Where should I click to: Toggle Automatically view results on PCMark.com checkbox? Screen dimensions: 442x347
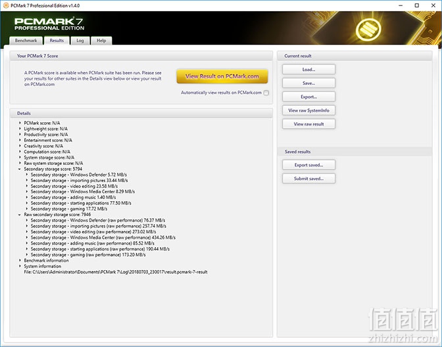click(x=266, y=93)
